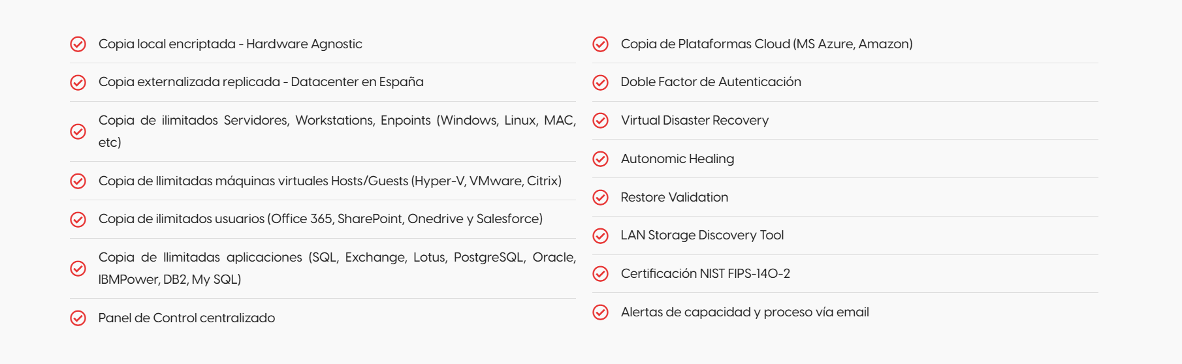Click the check icon beside Panel de Control centralizado
Screen dimensions: 1182x364
[78, 318]
